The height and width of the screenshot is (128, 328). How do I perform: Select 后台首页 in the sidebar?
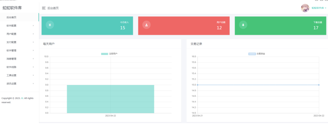(x=12, y=17)
